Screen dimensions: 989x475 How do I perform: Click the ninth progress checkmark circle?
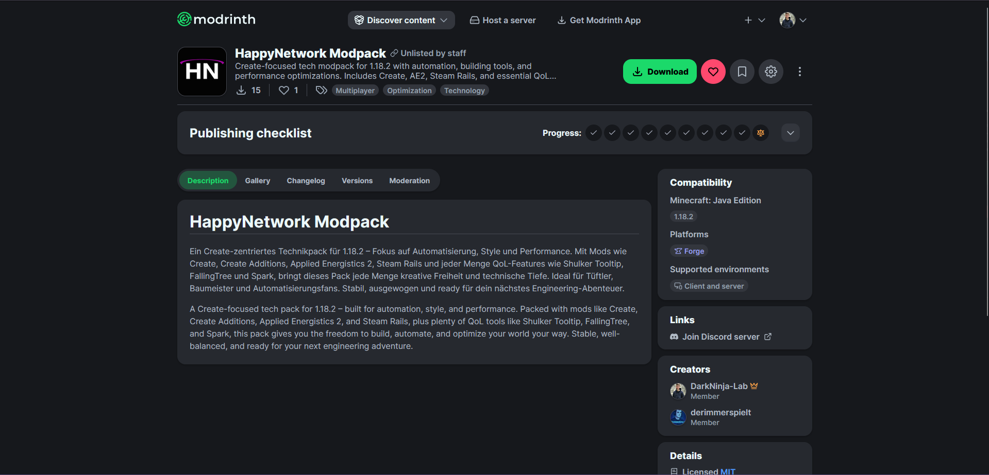point(742,133)
